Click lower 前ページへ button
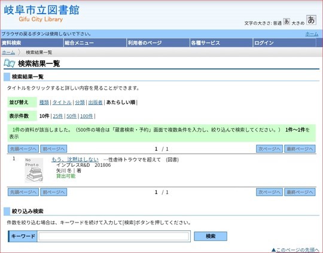 pyautogui.click(x=54, y=192)
